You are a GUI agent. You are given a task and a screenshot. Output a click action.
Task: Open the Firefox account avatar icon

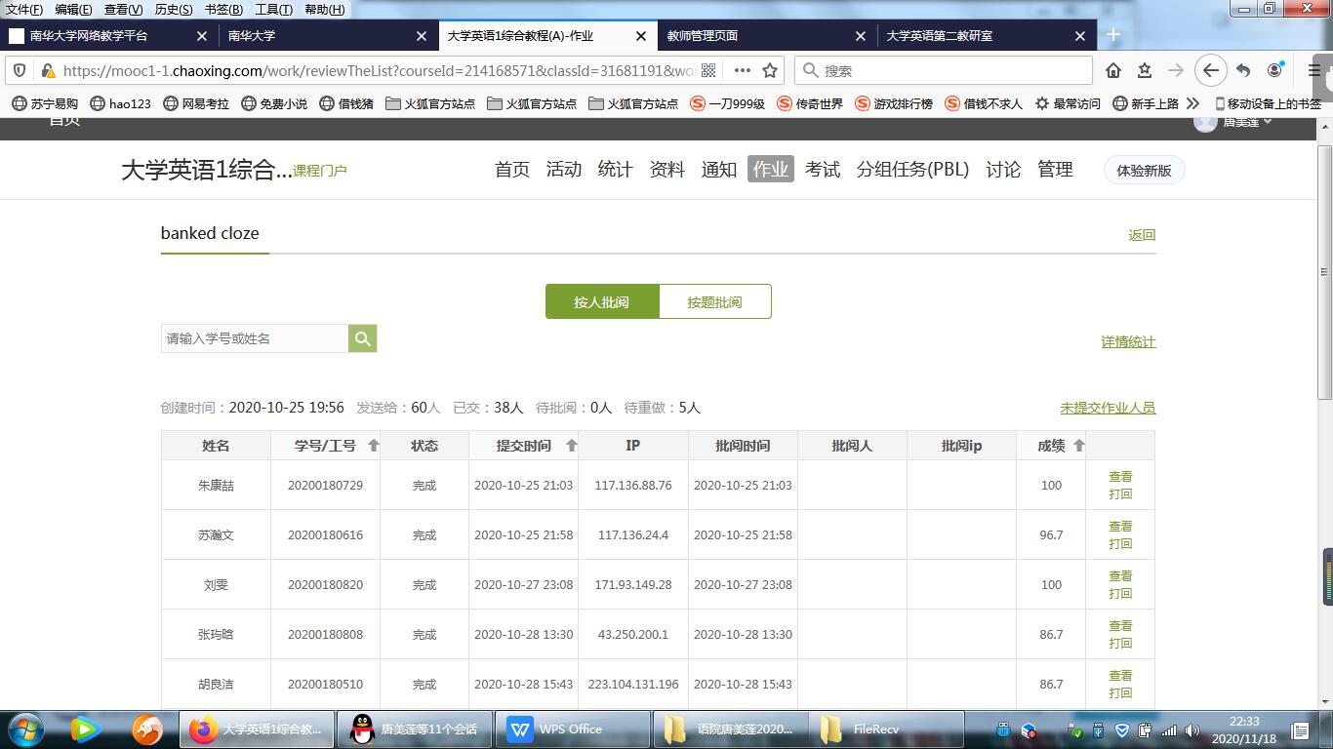click(1274, 70)
